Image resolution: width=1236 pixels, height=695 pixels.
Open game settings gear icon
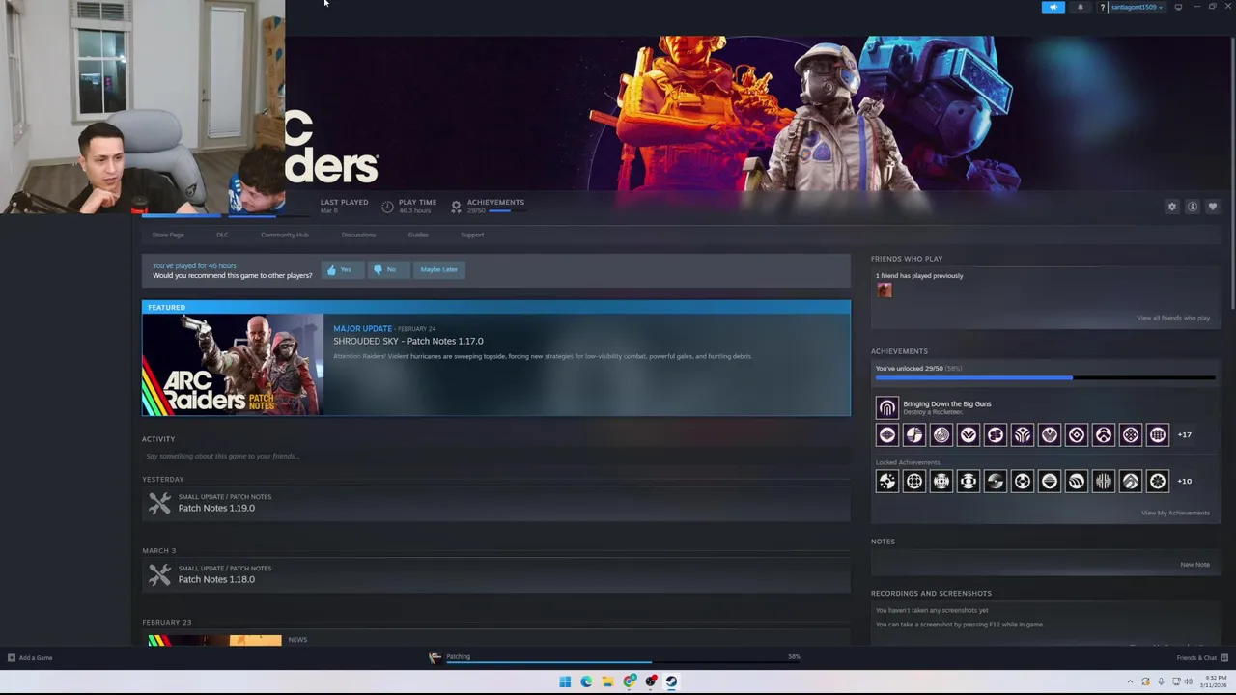(1172, 207)
